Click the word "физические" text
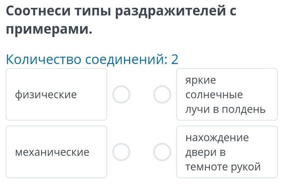Viewport: 293px width, 192px height. (46, 95)
